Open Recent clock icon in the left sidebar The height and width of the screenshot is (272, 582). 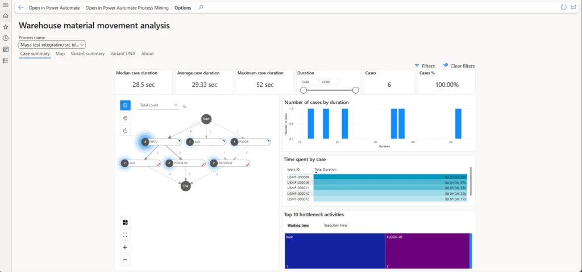coord(6,38)
